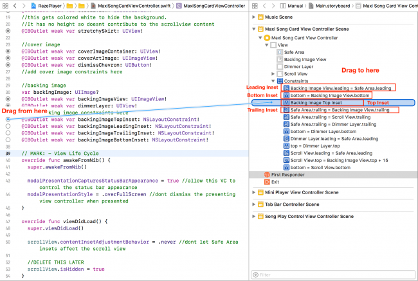Click the related items grid icon

[6, 5]
